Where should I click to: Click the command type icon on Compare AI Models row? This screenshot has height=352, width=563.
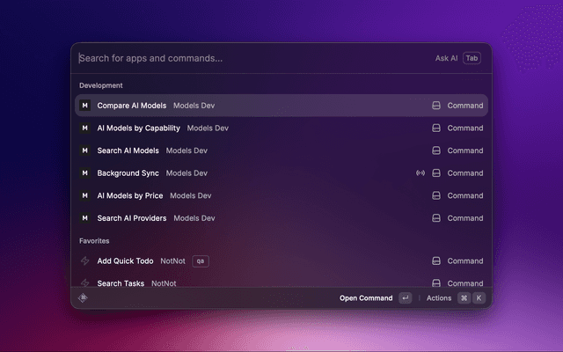435,106
